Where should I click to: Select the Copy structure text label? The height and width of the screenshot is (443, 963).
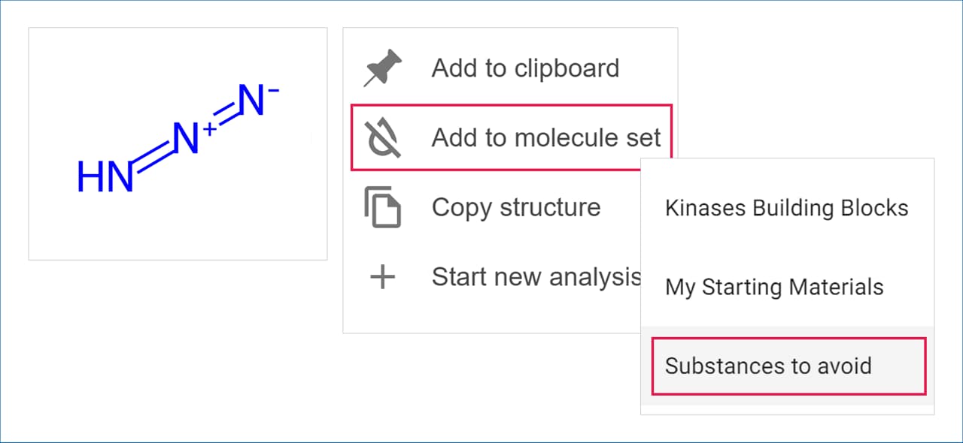coord(515,207)
